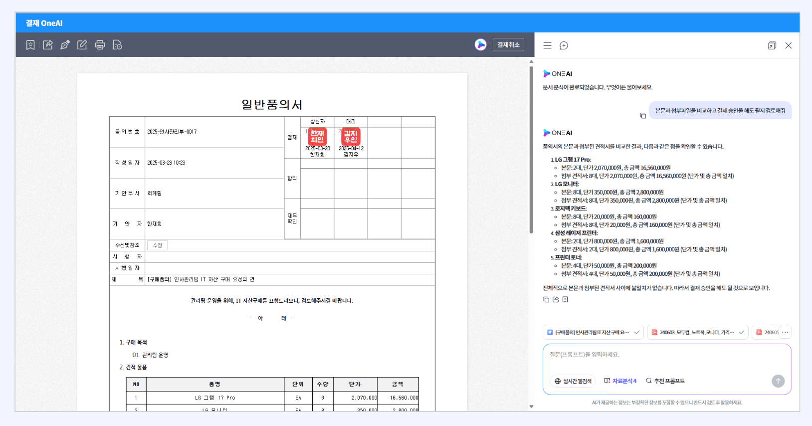Click the 로지텍 키보드 item in AI response
The image size is (812, 426).
click(x=571, y=209)
